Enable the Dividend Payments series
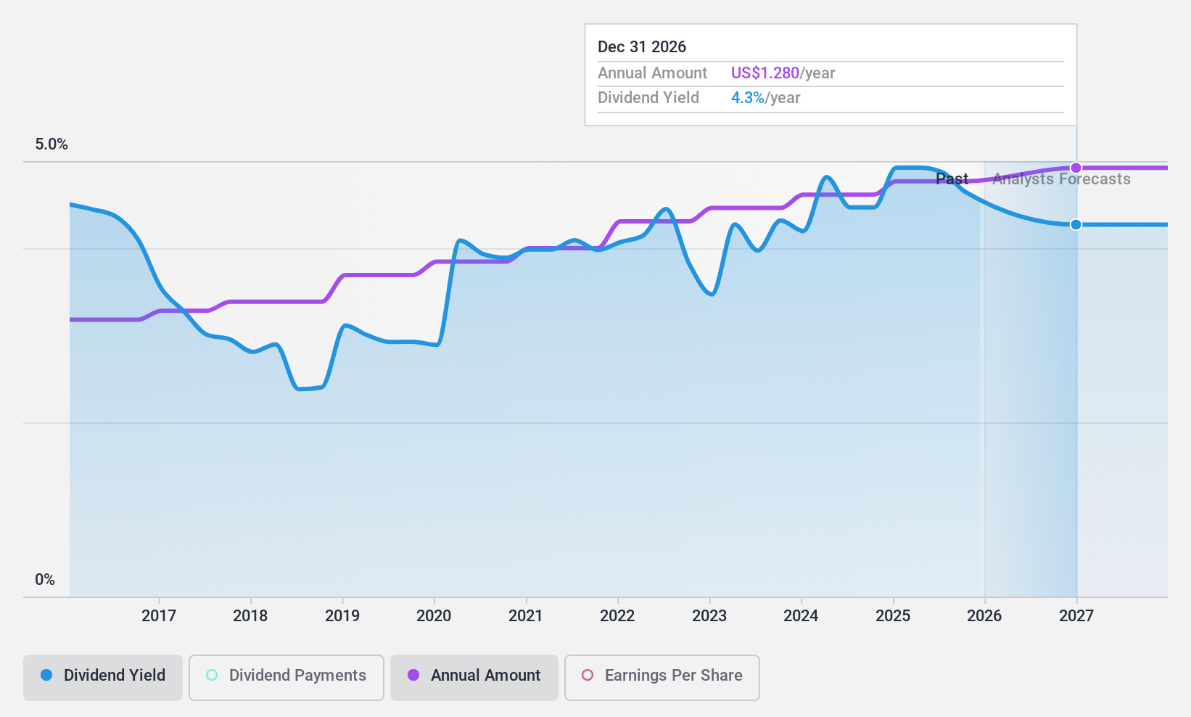The image size is (1191, 717). (x=286, y=676)
